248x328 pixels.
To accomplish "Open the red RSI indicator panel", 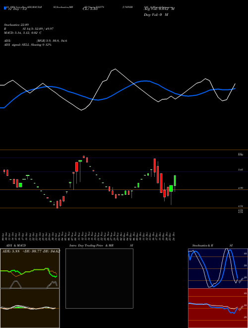I will 218,308.
